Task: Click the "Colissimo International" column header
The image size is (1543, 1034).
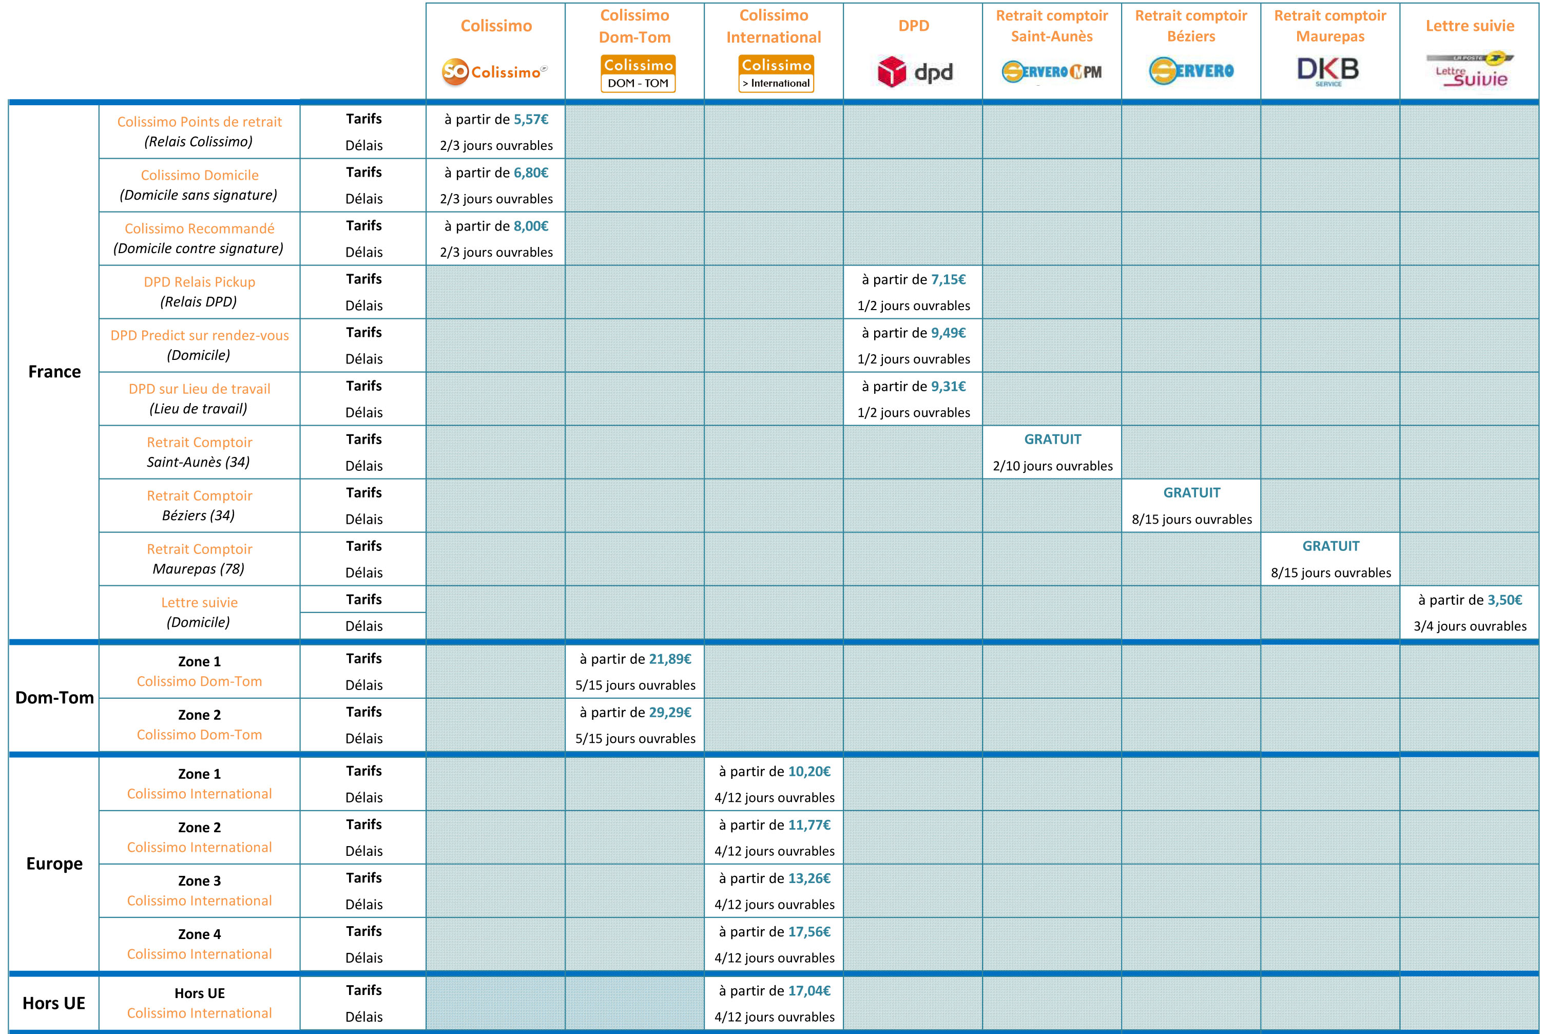Action: (774, 26)
